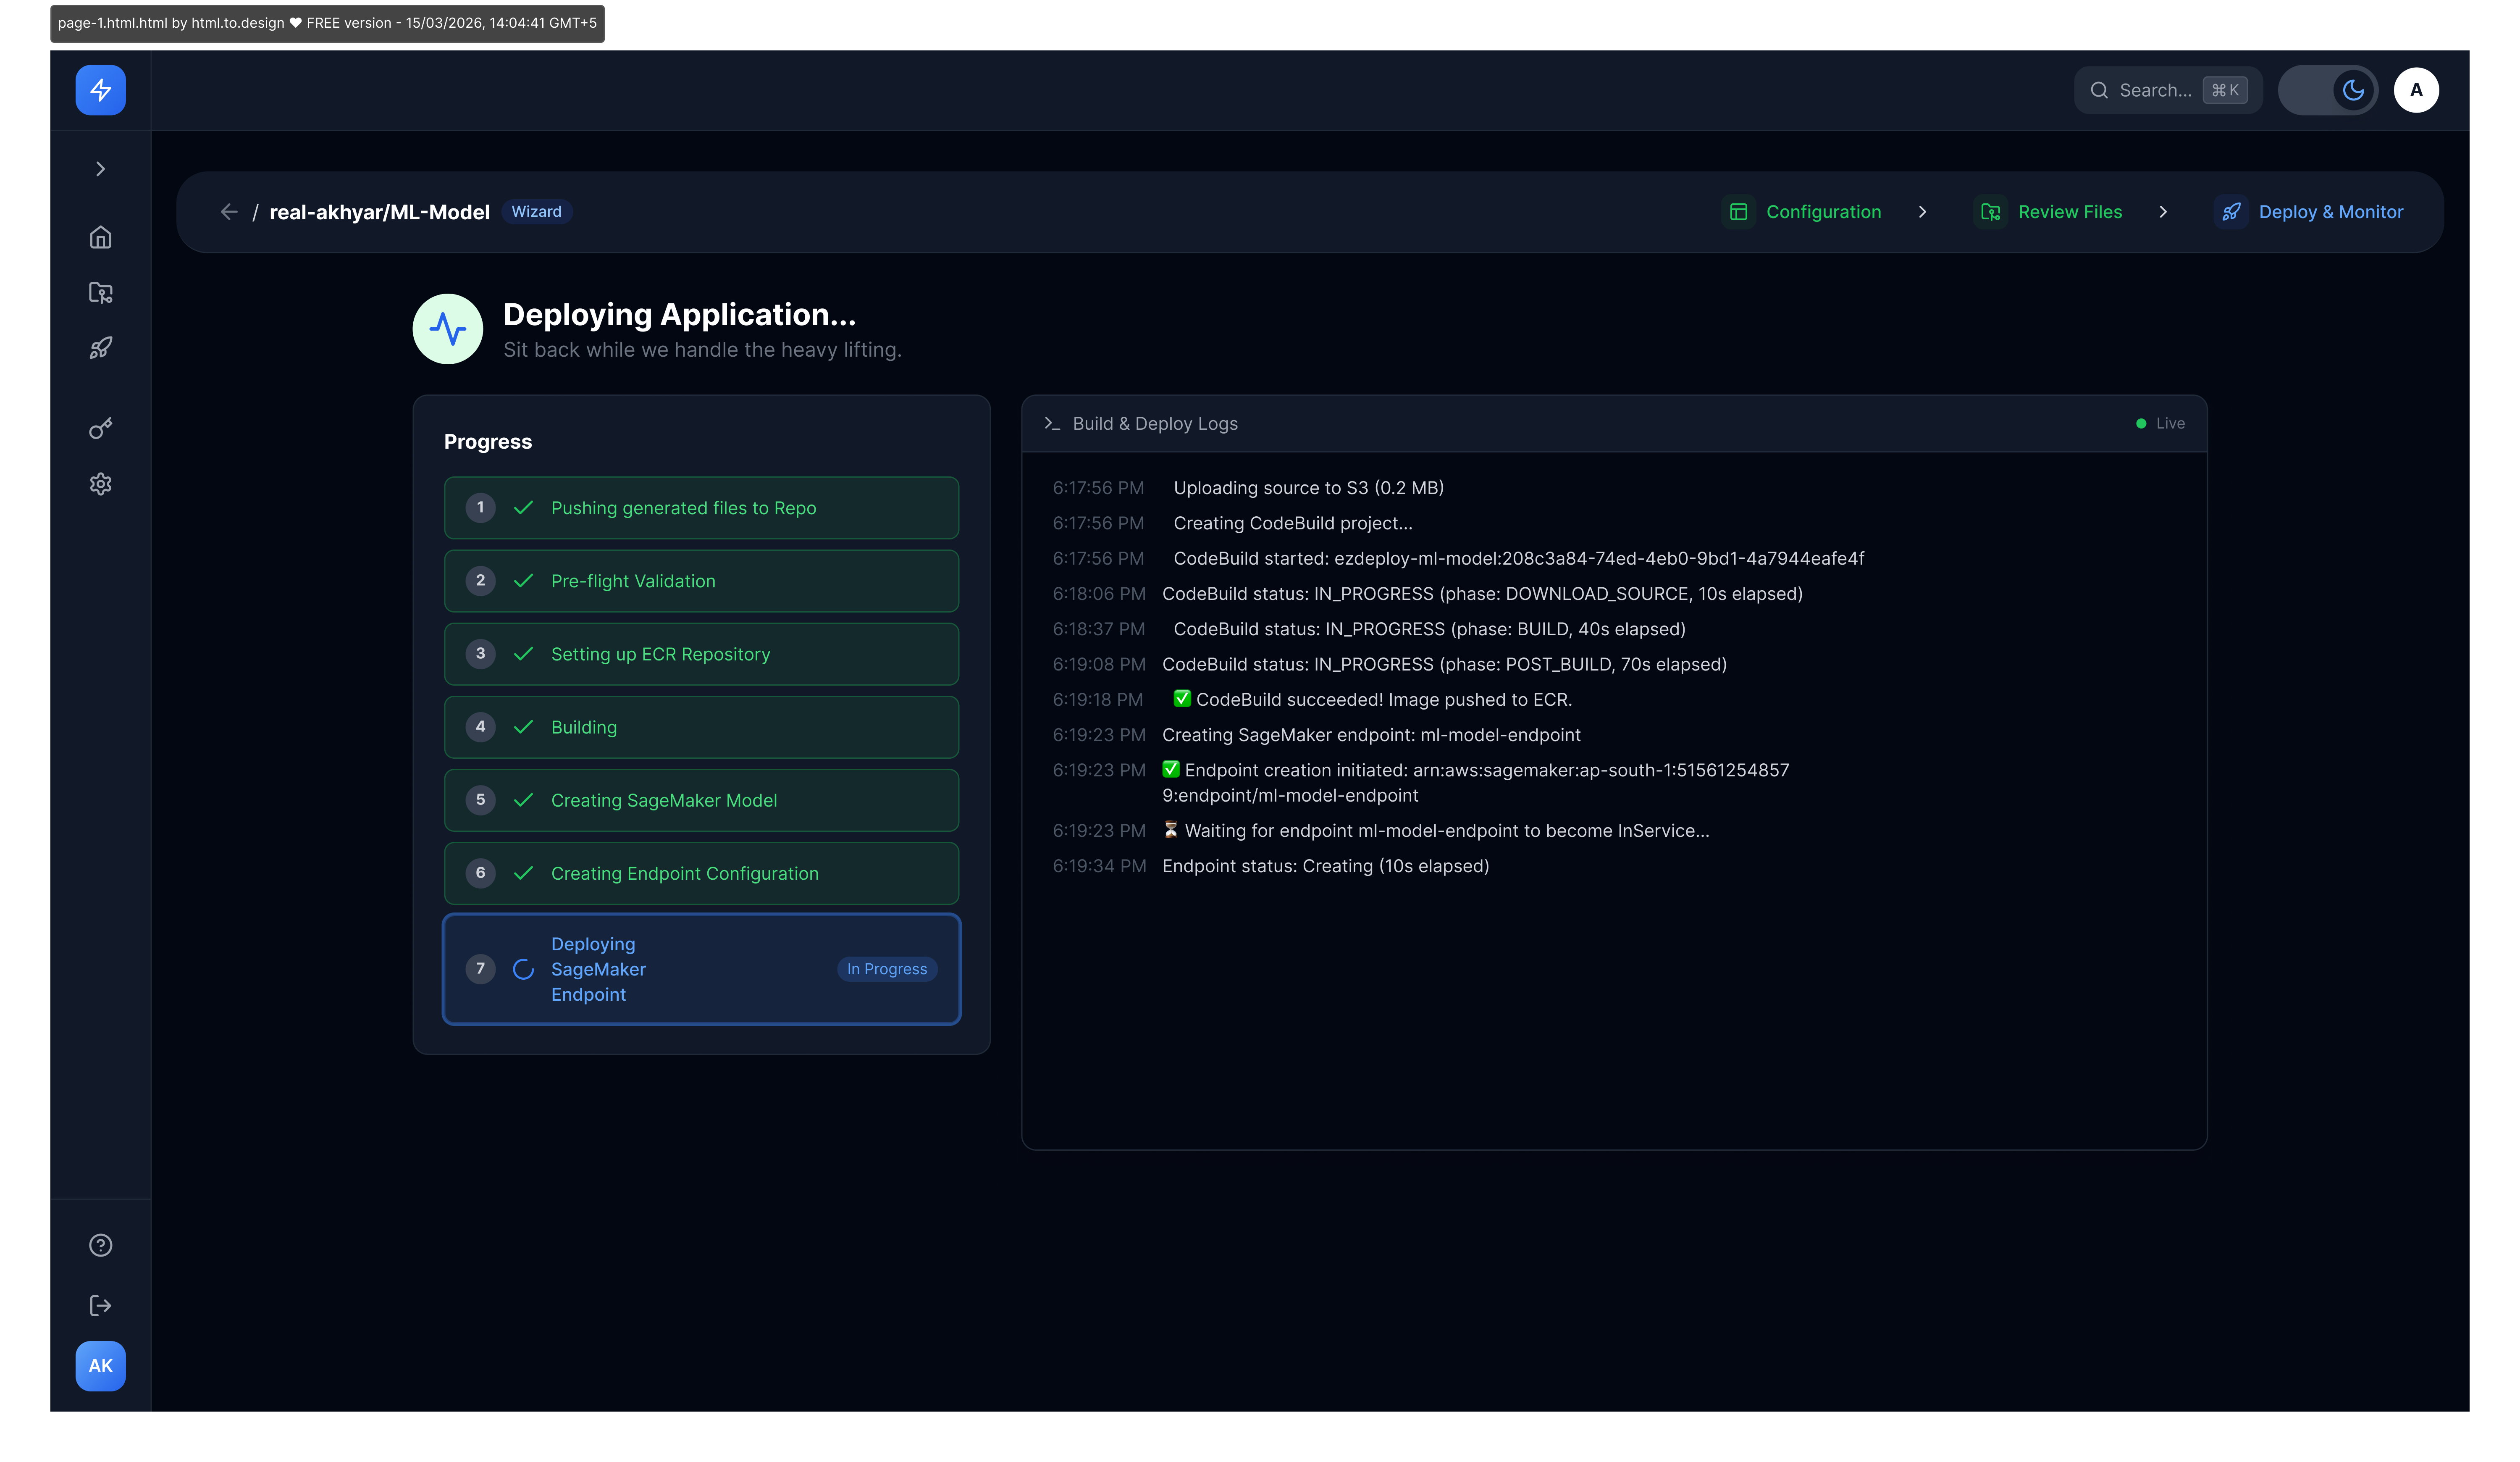Click the logout icon at sidebar bottom
The height and width of the screenshot is (1462, 2520).
click(100, 1305)
